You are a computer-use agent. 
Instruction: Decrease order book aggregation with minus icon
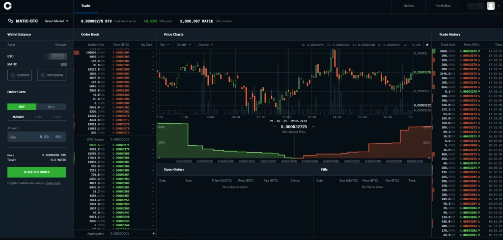click(146, 234)
